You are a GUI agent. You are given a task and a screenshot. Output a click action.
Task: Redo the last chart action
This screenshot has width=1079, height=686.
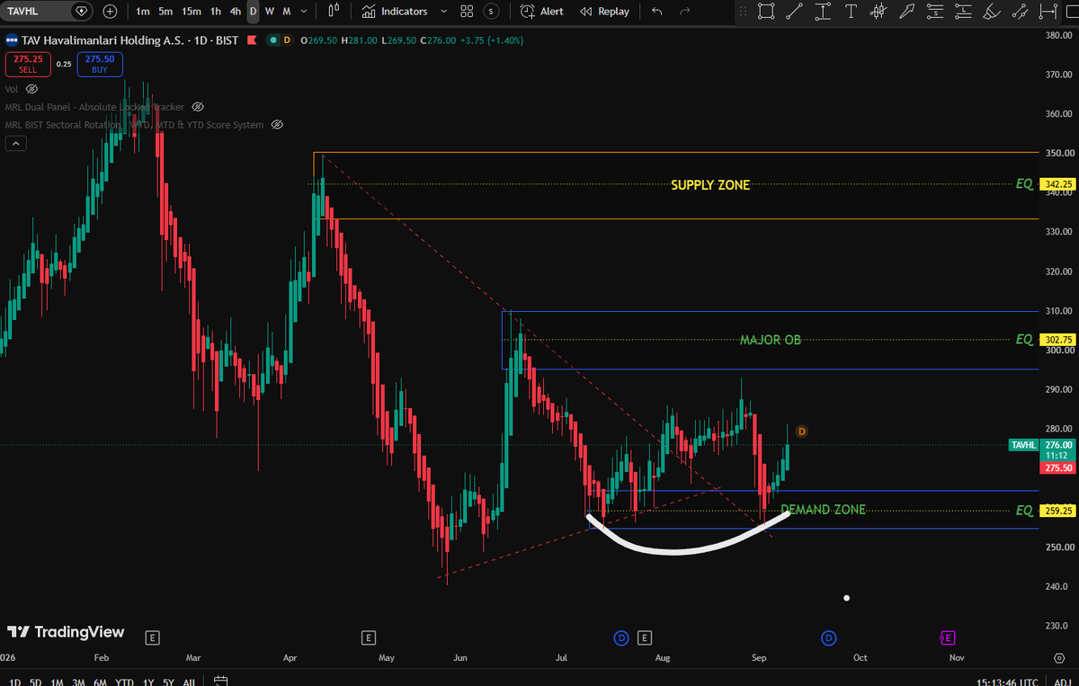[x=685, y=12]
